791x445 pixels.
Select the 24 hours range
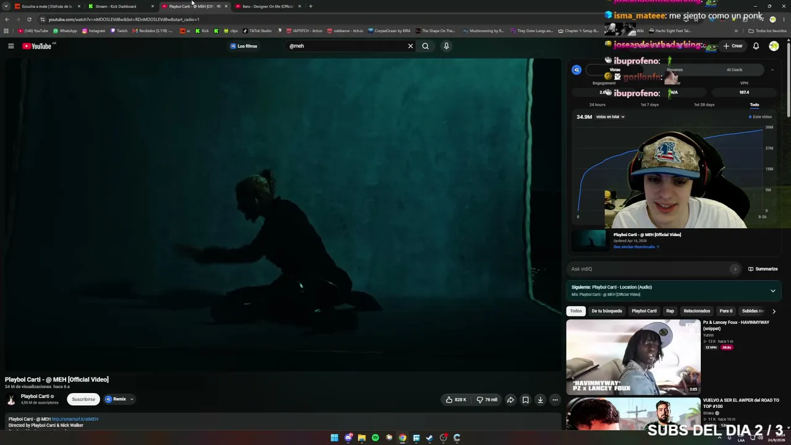tap(597, 104)
